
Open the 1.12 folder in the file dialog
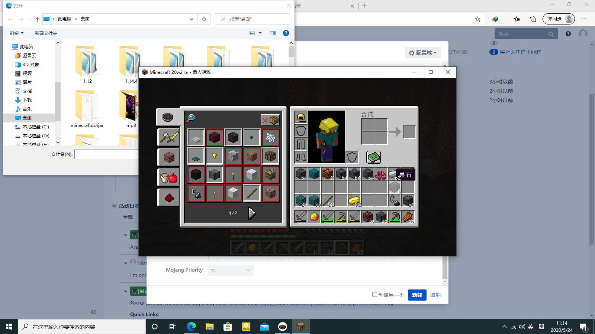coord(87,65)
